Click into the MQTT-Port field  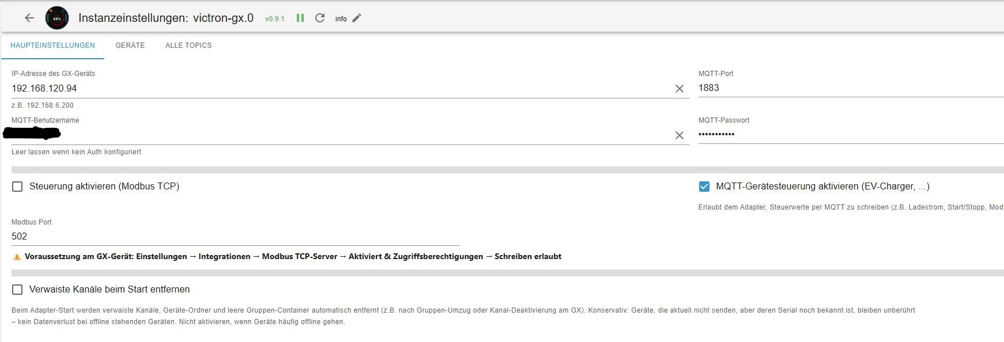pos(851,88)
